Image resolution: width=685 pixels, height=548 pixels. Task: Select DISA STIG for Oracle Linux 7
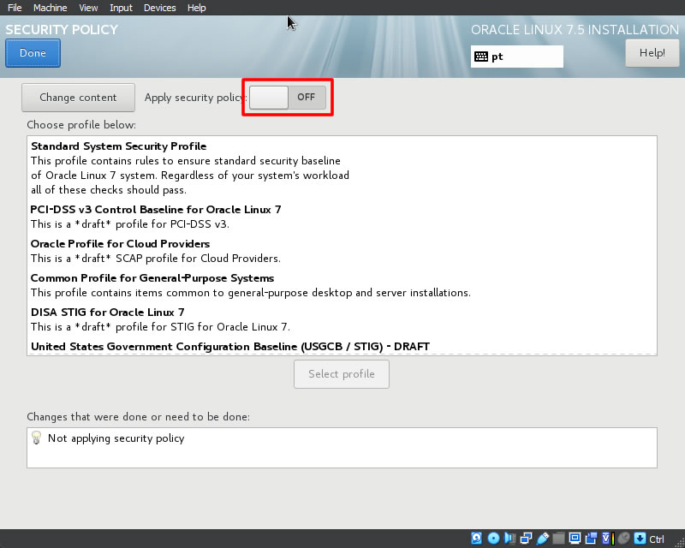coord(342,319)
